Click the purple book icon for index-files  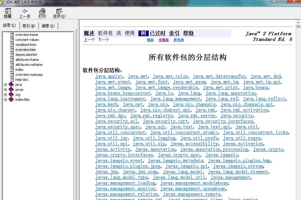tap(11, 99)
